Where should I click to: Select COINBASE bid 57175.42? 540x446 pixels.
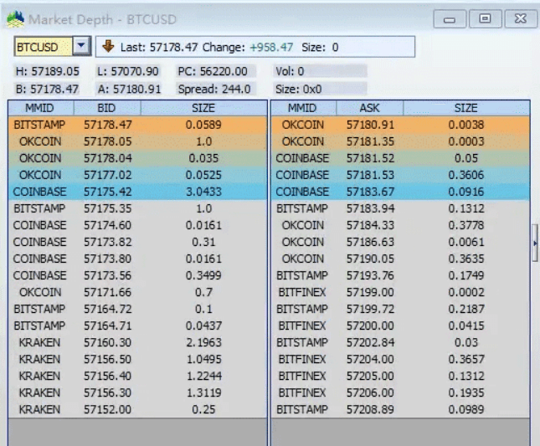click(137, 192)
